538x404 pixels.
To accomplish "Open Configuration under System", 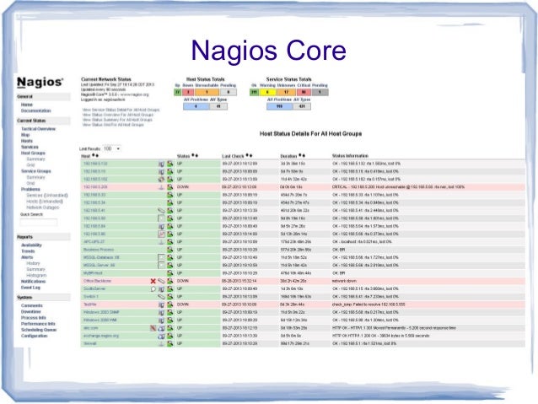I will tap(35, 336).
